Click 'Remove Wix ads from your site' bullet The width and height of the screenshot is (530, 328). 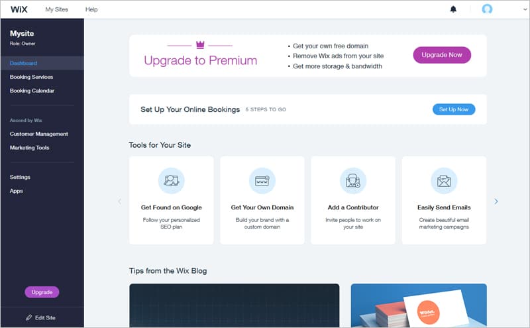338,56
